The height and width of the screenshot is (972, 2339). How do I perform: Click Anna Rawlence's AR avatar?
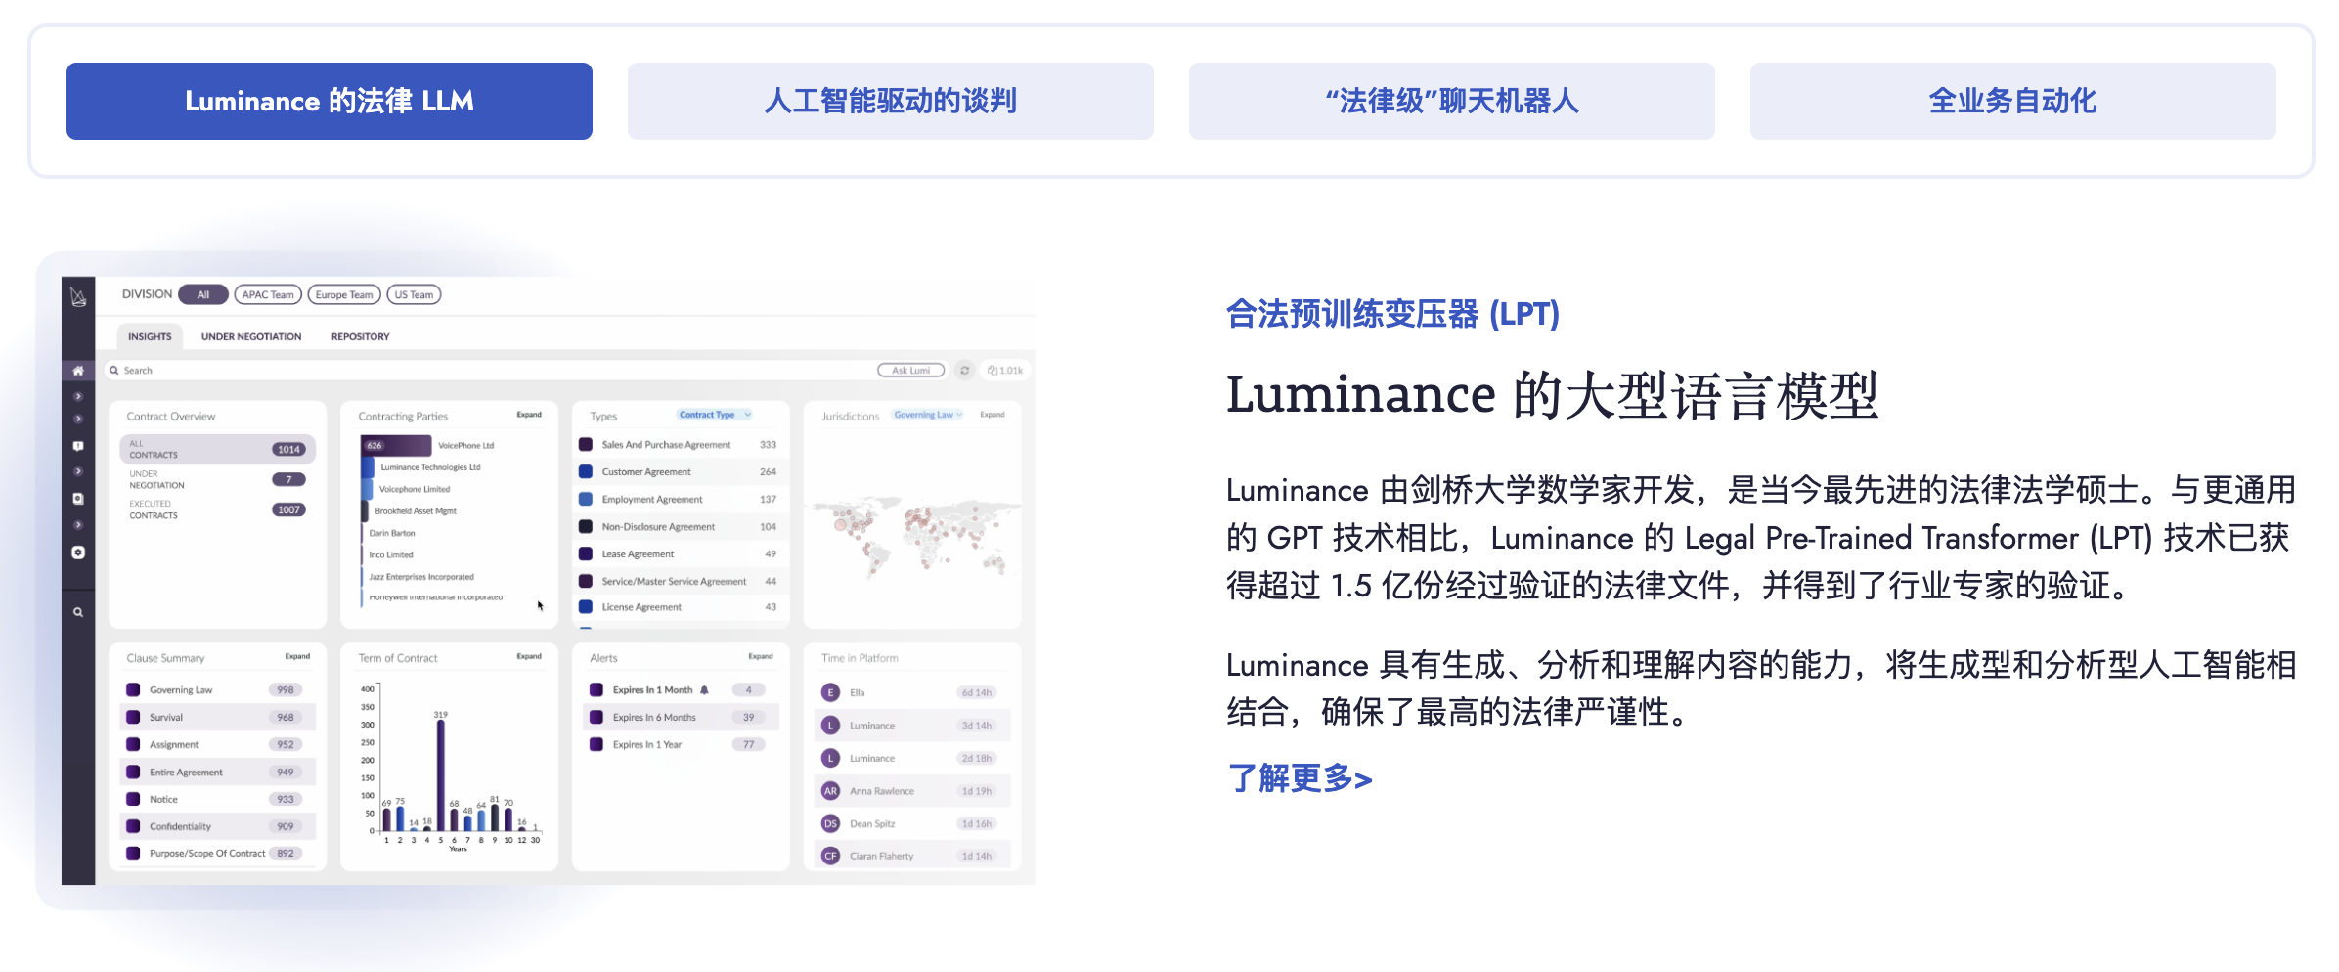tap(830, 791)
